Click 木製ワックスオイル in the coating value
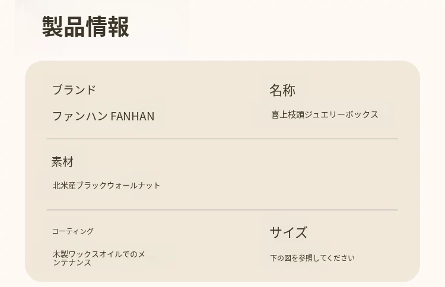This screenshot has height=287, width=445. 83,254
